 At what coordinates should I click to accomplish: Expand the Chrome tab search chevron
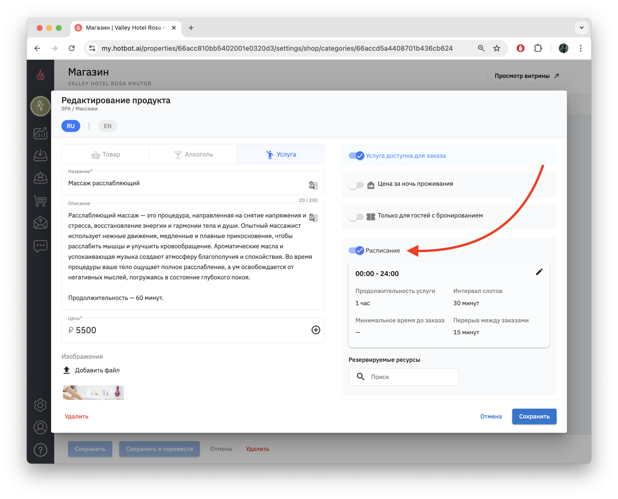581,28
